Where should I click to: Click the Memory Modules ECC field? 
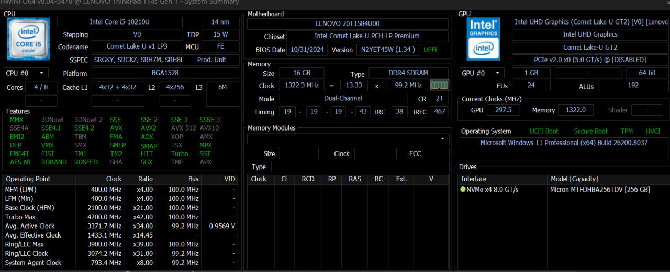pos(437,154)
